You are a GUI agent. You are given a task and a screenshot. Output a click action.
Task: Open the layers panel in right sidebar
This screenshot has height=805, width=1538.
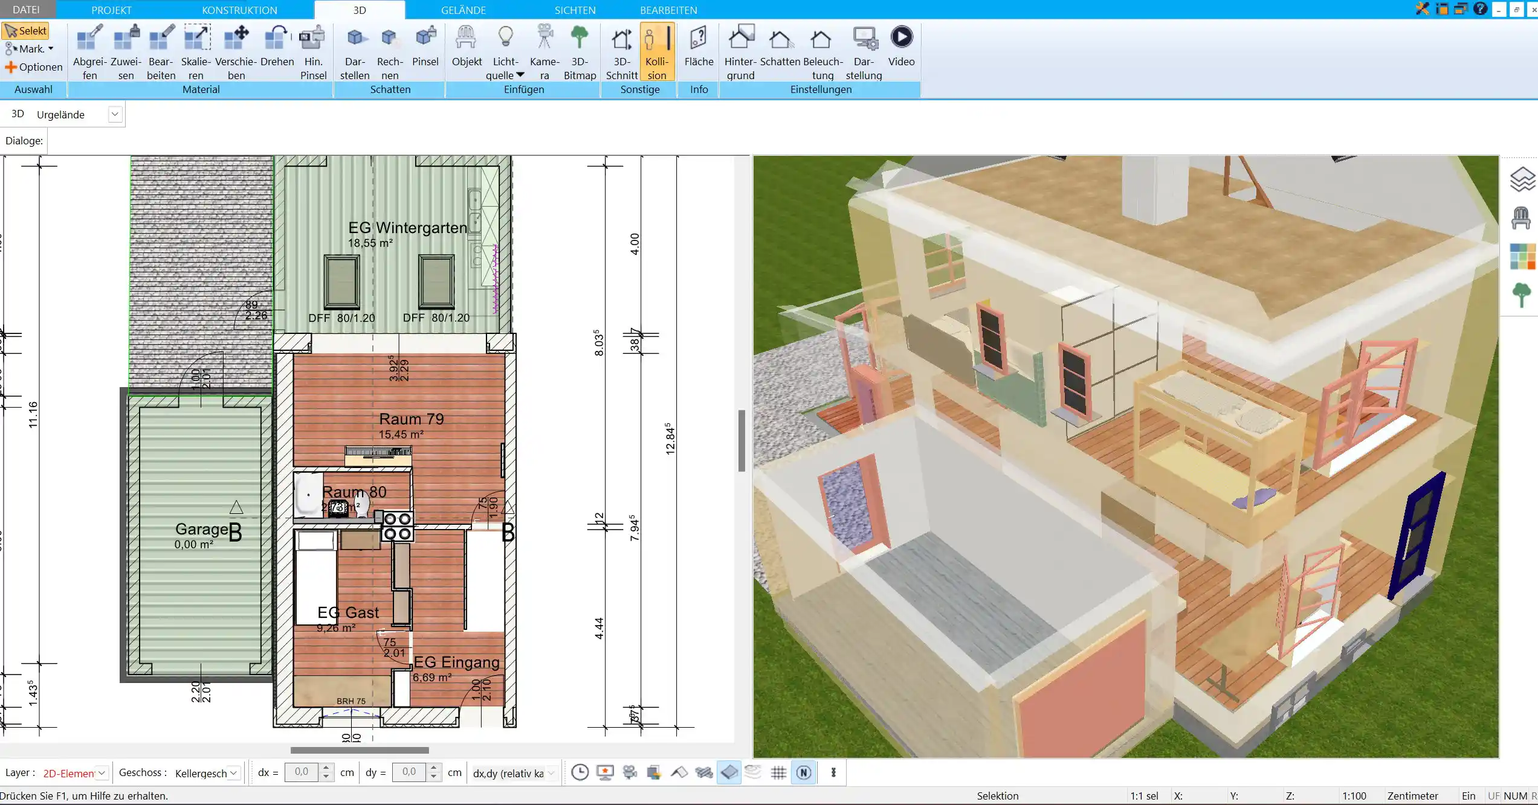click(x=1522, y=179)
